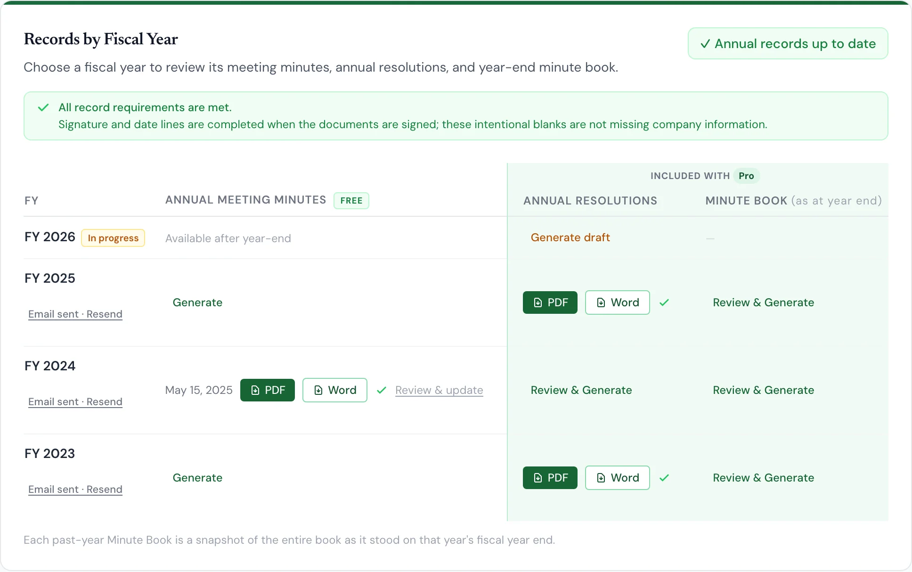Click the Annual records up to date badge
Viewport: 912px width, 572px height.
point(788,43)
